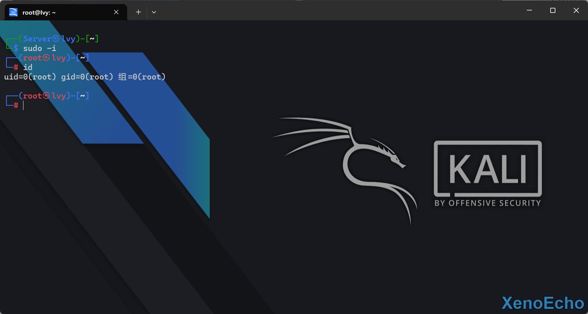Click the green Server prompt username
Screen dimensions: 588x314
tap(37, 39)
